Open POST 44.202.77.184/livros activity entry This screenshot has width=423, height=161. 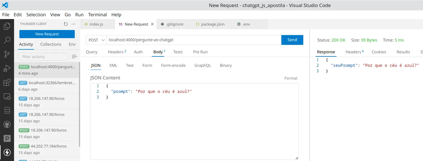[46, 149]
